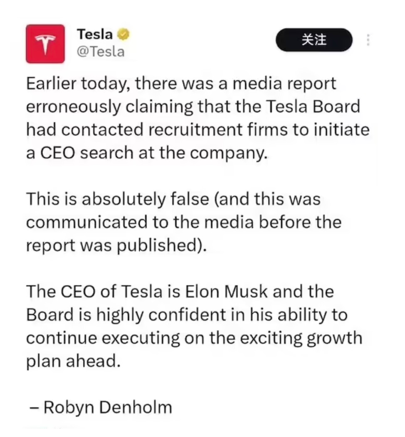Click the red Tesla logo avatar
Viewport: 405px width, 437px height.
(x=45, y=44)
